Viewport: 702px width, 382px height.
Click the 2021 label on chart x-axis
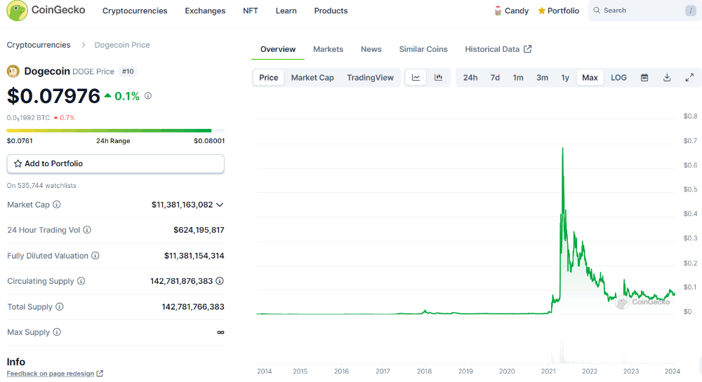click(x=548, y=371)
